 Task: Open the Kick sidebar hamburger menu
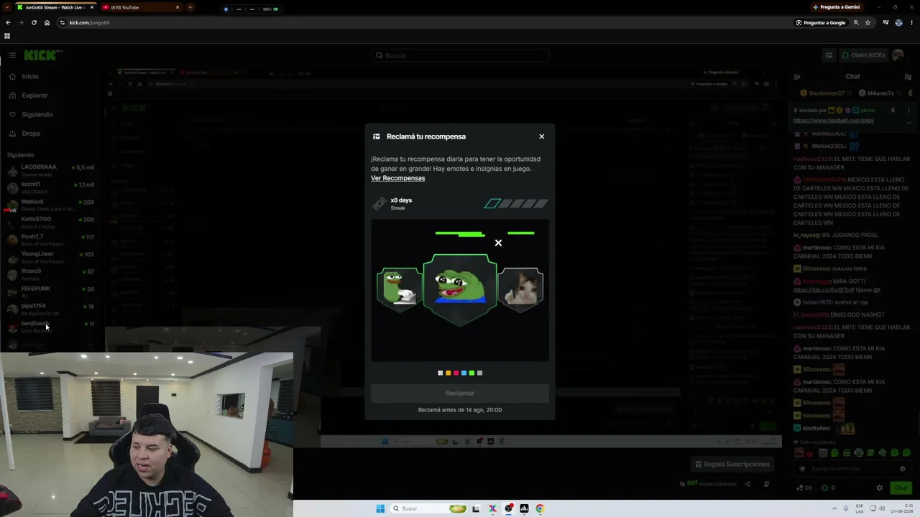tap(12, 55)
